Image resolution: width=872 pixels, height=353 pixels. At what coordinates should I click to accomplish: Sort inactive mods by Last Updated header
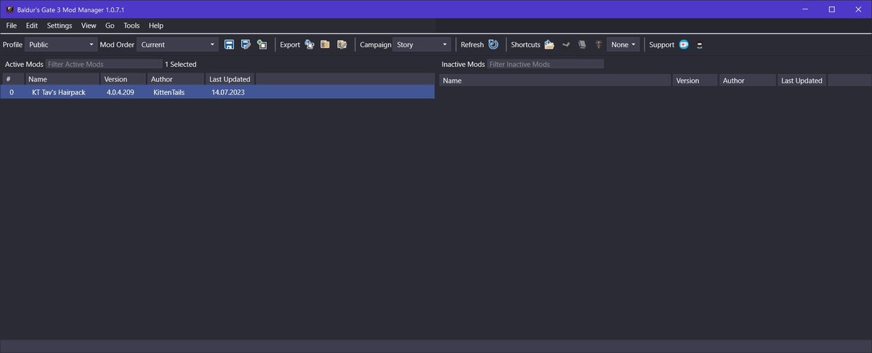coord(802,81)
